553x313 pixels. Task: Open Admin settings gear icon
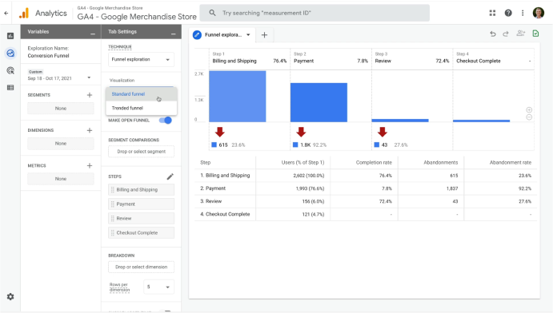pyautogui.click(x=10, y=297)
